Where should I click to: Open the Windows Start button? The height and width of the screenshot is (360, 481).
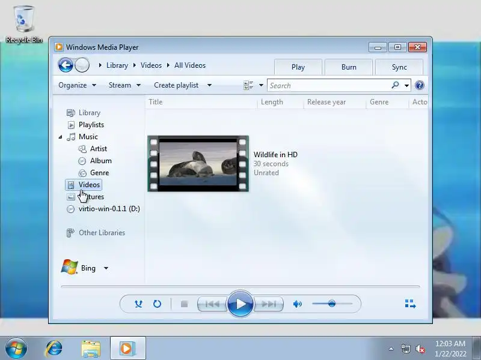[16, 349]
